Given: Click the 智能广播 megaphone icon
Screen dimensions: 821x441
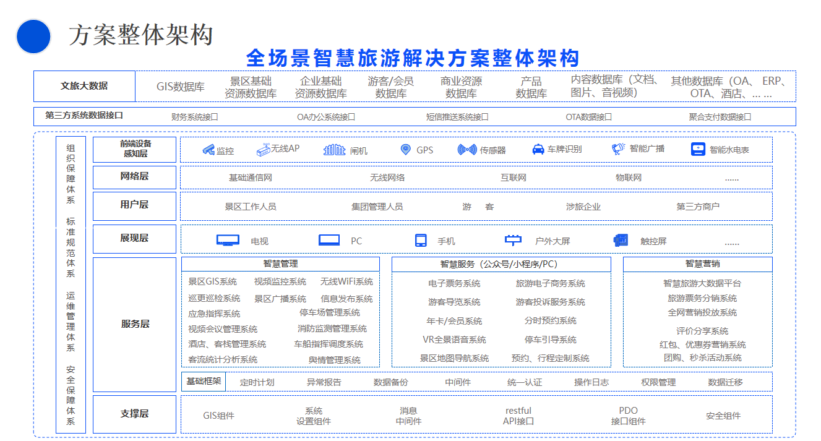Looking at the screenshot, I should (618, 149).
